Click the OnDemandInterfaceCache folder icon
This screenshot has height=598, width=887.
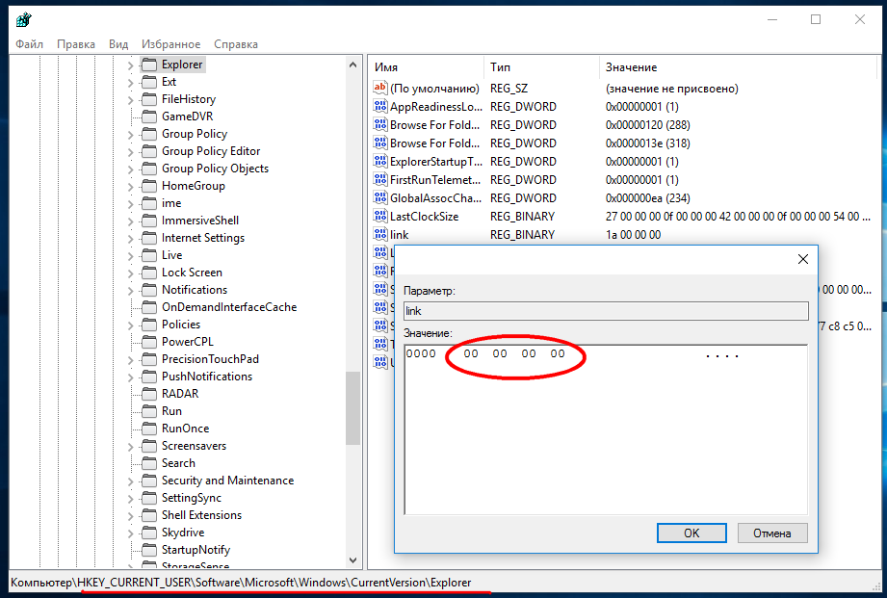point(149,307)
